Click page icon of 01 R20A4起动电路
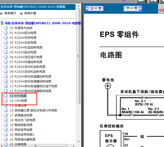The height and width of the screenshot is (147, 164). tap(6, 33)
